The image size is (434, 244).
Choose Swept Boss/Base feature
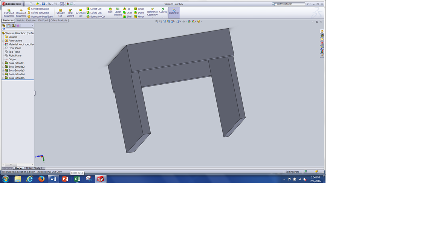click(38, 9)
